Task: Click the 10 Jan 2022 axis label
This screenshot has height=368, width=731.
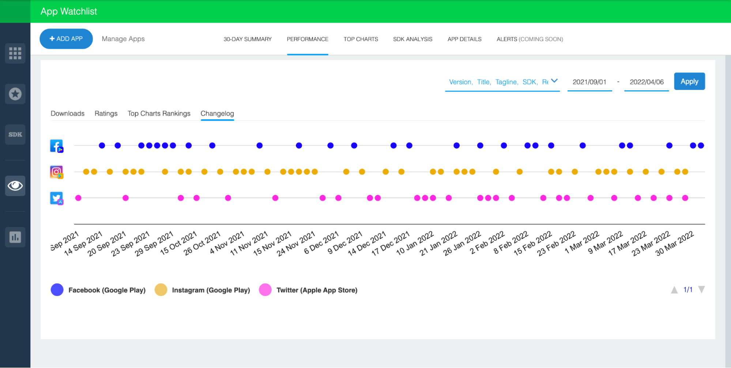Action: coord(415,243)
